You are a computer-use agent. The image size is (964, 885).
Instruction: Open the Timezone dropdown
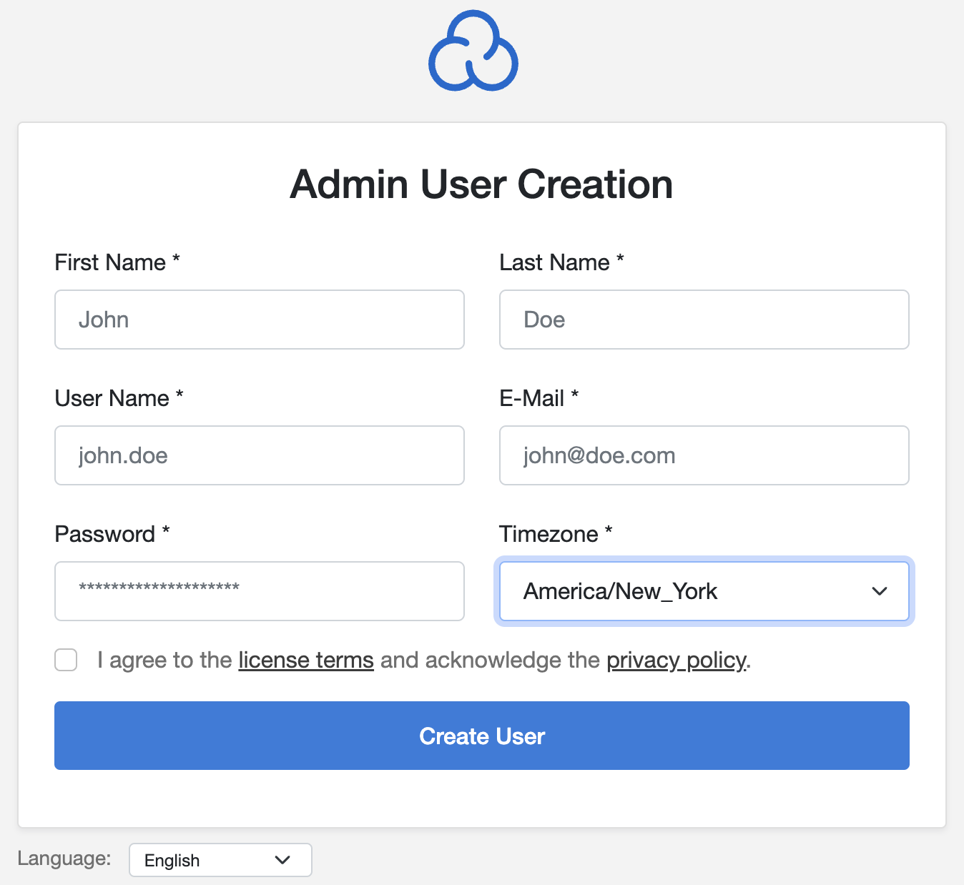click(x=704, y=591)
